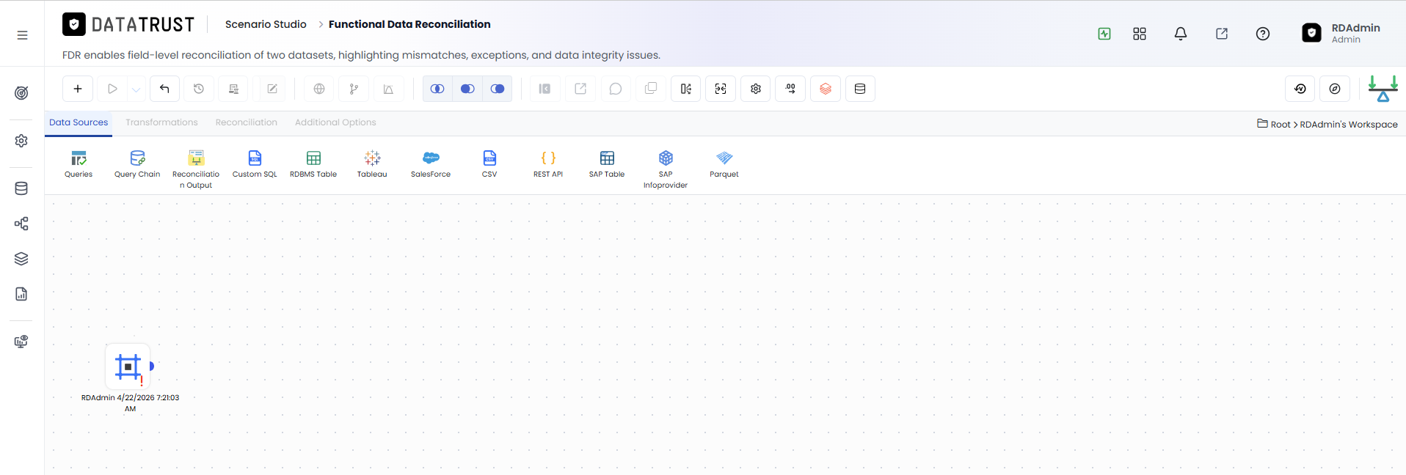Click the RDBMS Table icon
Viewport: 1406px width, 475px height.
(x=313, y=158)
